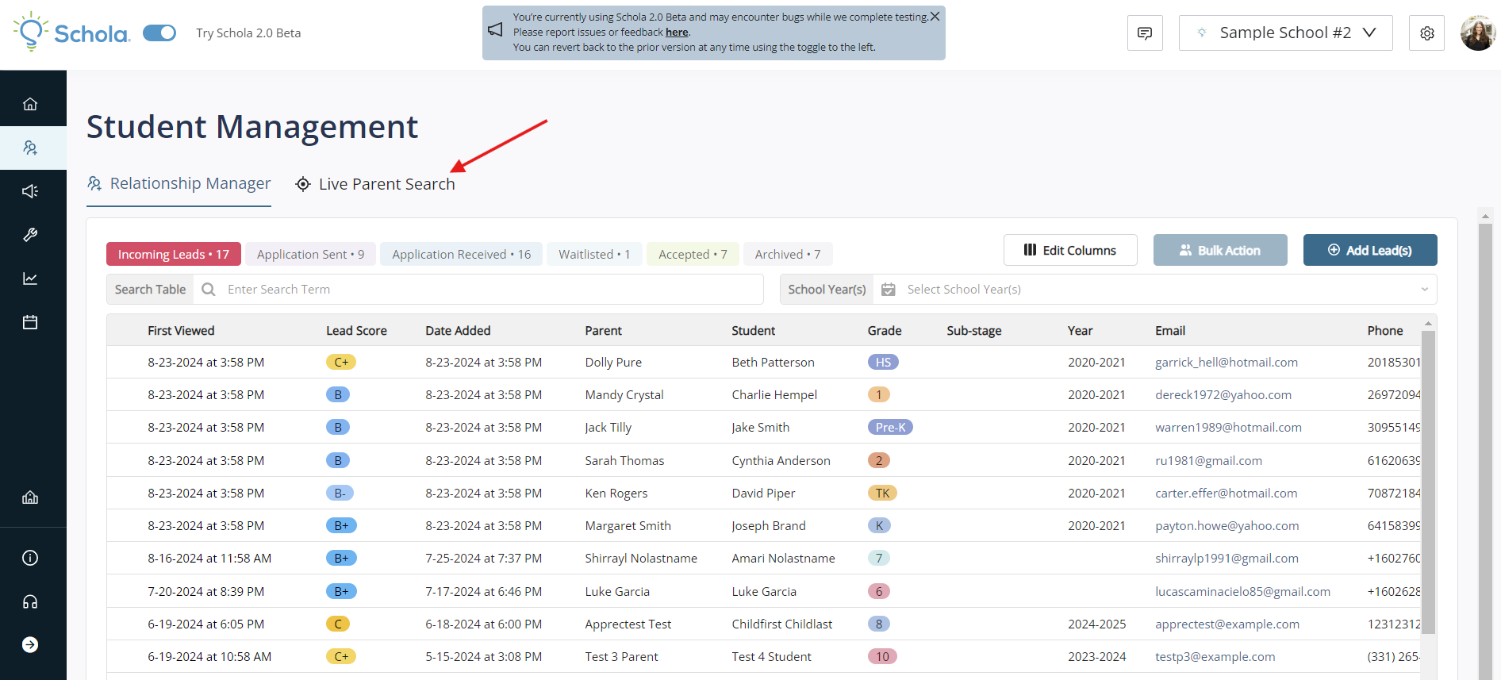The width and height of the screenshot is (1501, 680).
Task: Click the Edit Columns button
Action: coord(1070,250)
